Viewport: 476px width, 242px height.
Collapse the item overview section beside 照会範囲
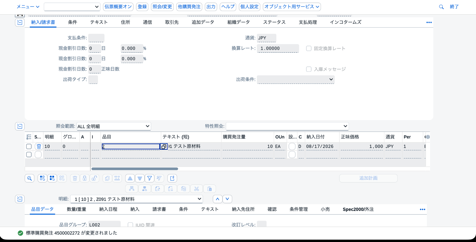(x=20, y=126)
